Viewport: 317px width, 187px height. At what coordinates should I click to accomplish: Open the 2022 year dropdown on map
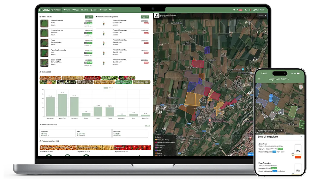click(x=262, y=15)
